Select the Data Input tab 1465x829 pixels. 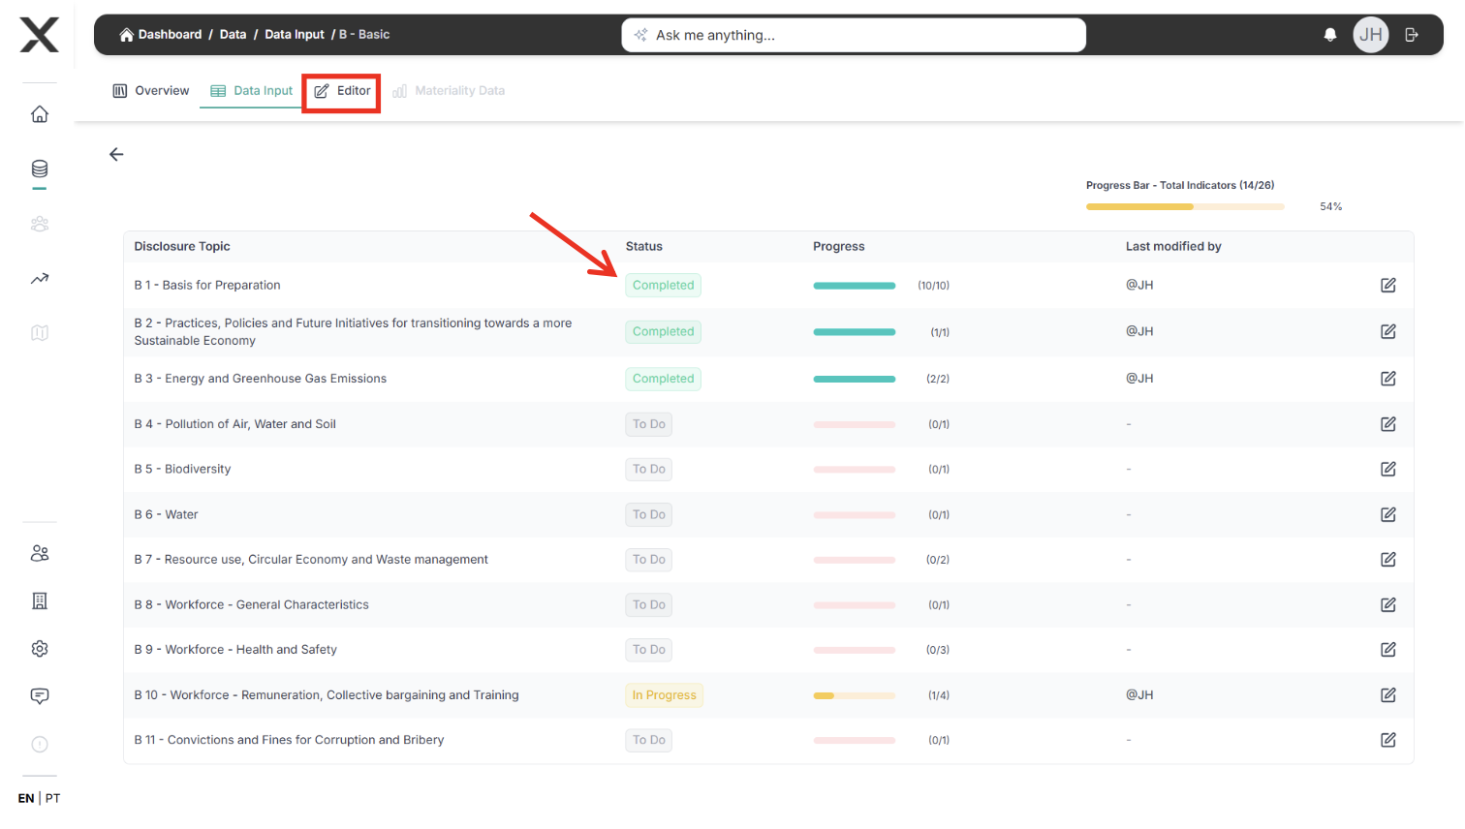click(x=252, y=91)
